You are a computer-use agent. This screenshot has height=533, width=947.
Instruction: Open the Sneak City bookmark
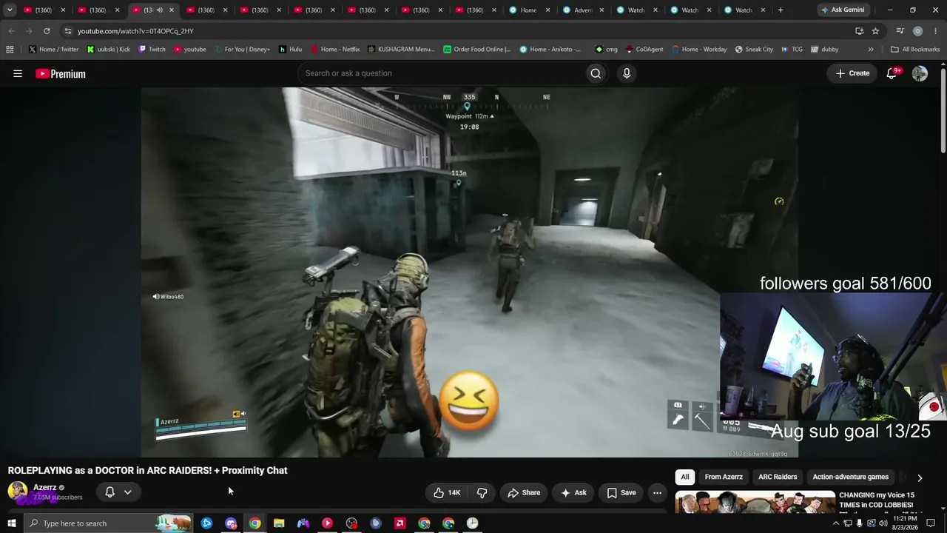point(754,50)
